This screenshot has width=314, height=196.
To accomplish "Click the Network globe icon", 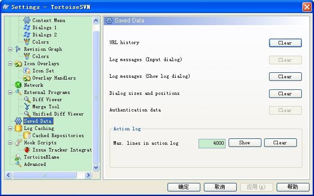I will click(x=18, y=85).
